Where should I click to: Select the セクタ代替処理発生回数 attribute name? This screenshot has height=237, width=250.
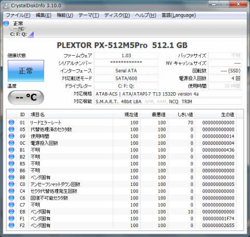54,191
